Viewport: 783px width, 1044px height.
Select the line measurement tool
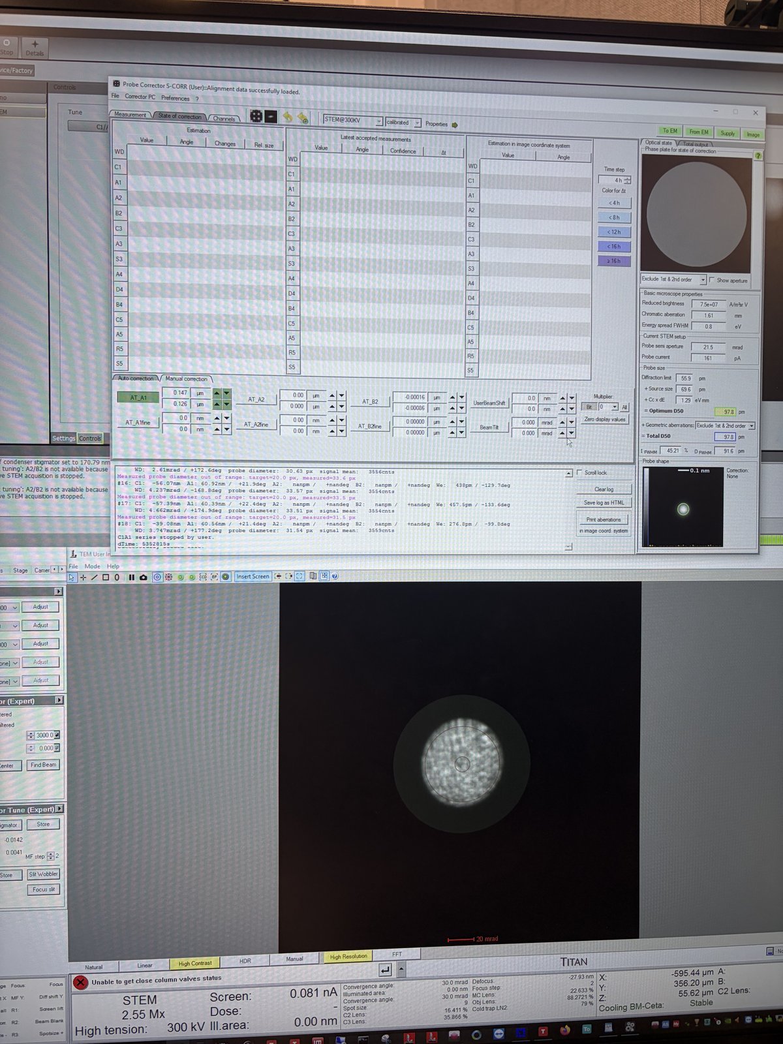pyautogui.click(x=94, y=577)
